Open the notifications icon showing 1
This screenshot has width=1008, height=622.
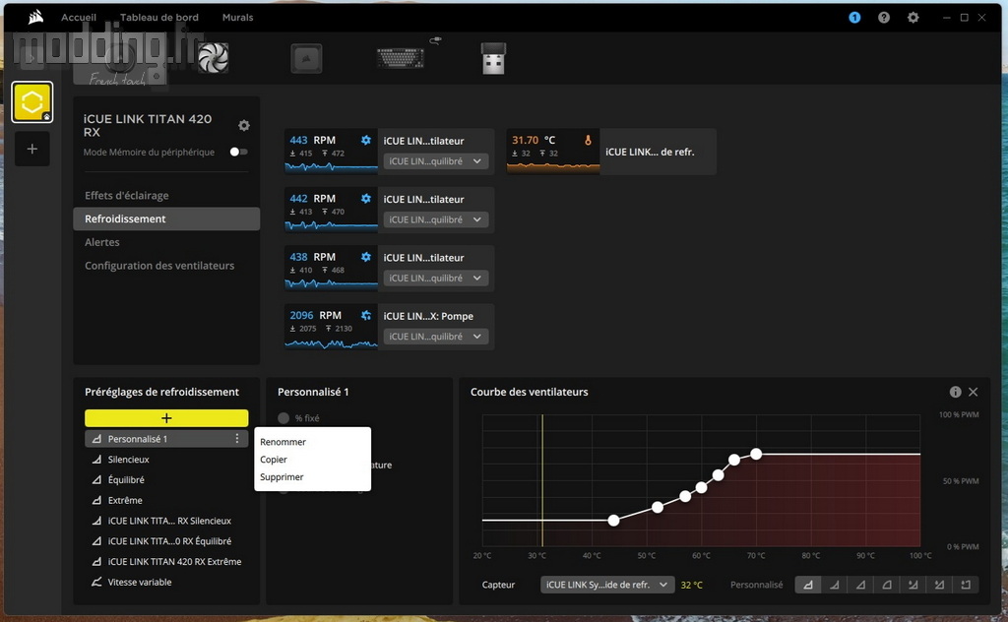(854, 18)
